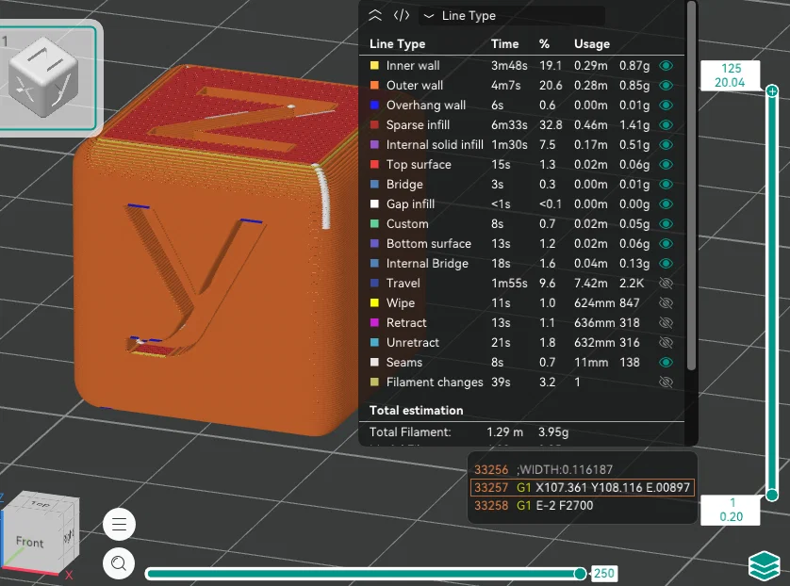Viewport: 790px width, 586px height.
Task: Show Retract points in preview
Action: [x=667, y=323]
